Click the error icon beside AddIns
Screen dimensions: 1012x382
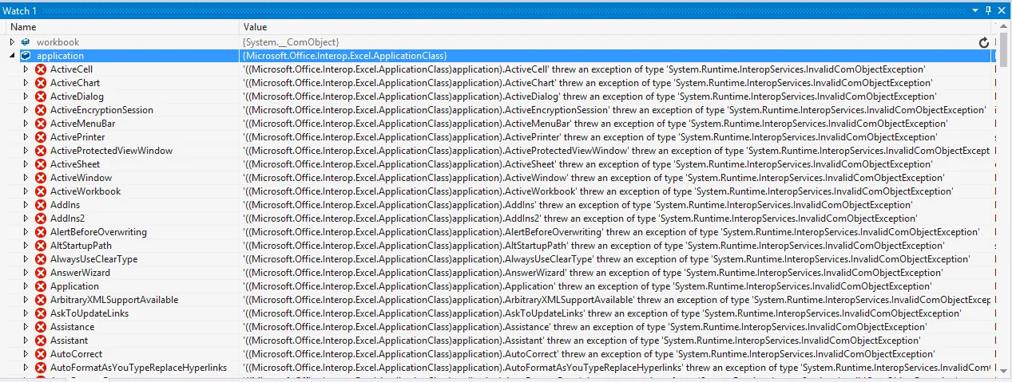41,205
